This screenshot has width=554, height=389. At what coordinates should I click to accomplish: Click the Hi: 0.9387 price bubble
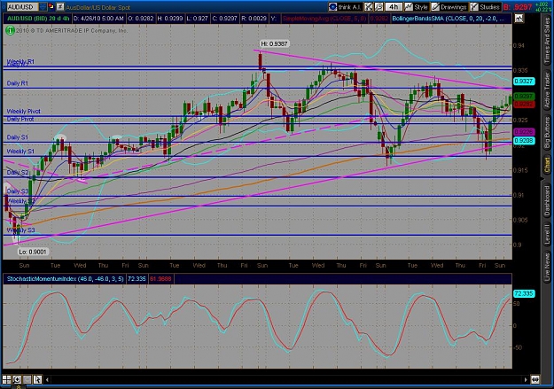274,43
